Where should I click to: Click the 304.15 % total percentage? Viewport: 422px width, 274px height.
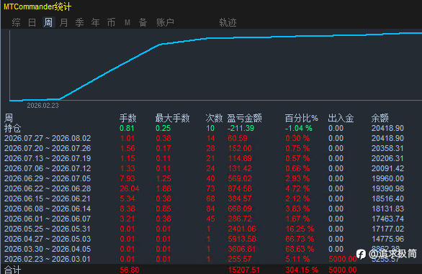(302, 270)
